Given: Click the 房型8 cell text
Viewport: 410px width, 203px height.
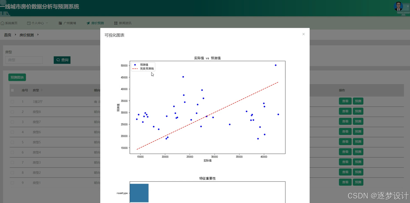Looking at the screenshot, I should pyautogui.click(x=37, y=112).
